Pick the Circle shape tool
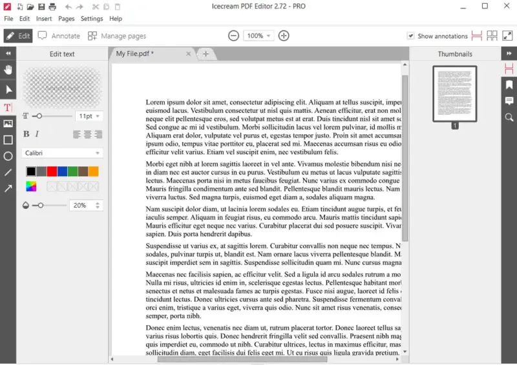The image size is (517, 365). point(8,156)
